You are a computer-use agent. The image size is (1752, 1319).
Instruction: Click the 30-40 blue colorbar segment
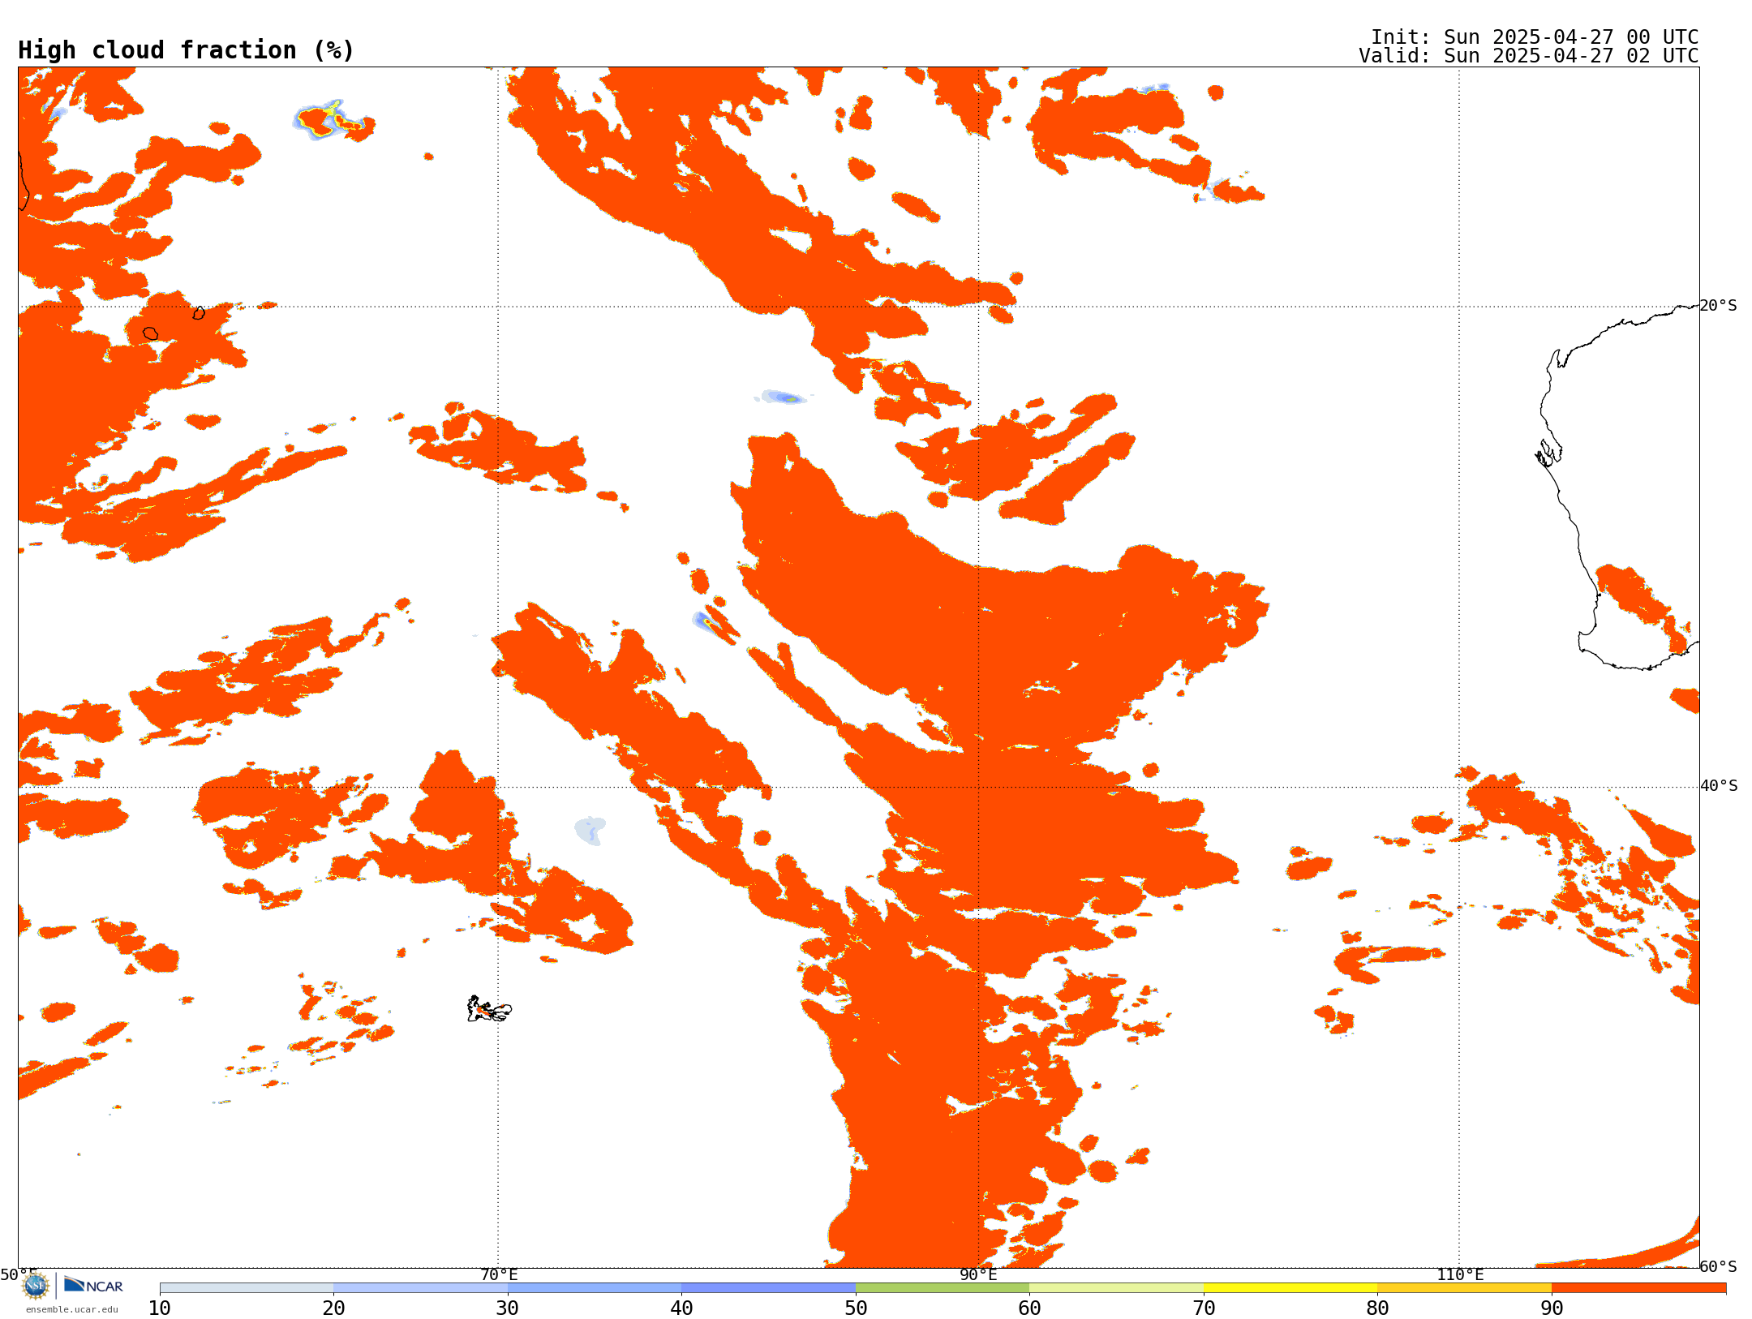pos(595,1288)
